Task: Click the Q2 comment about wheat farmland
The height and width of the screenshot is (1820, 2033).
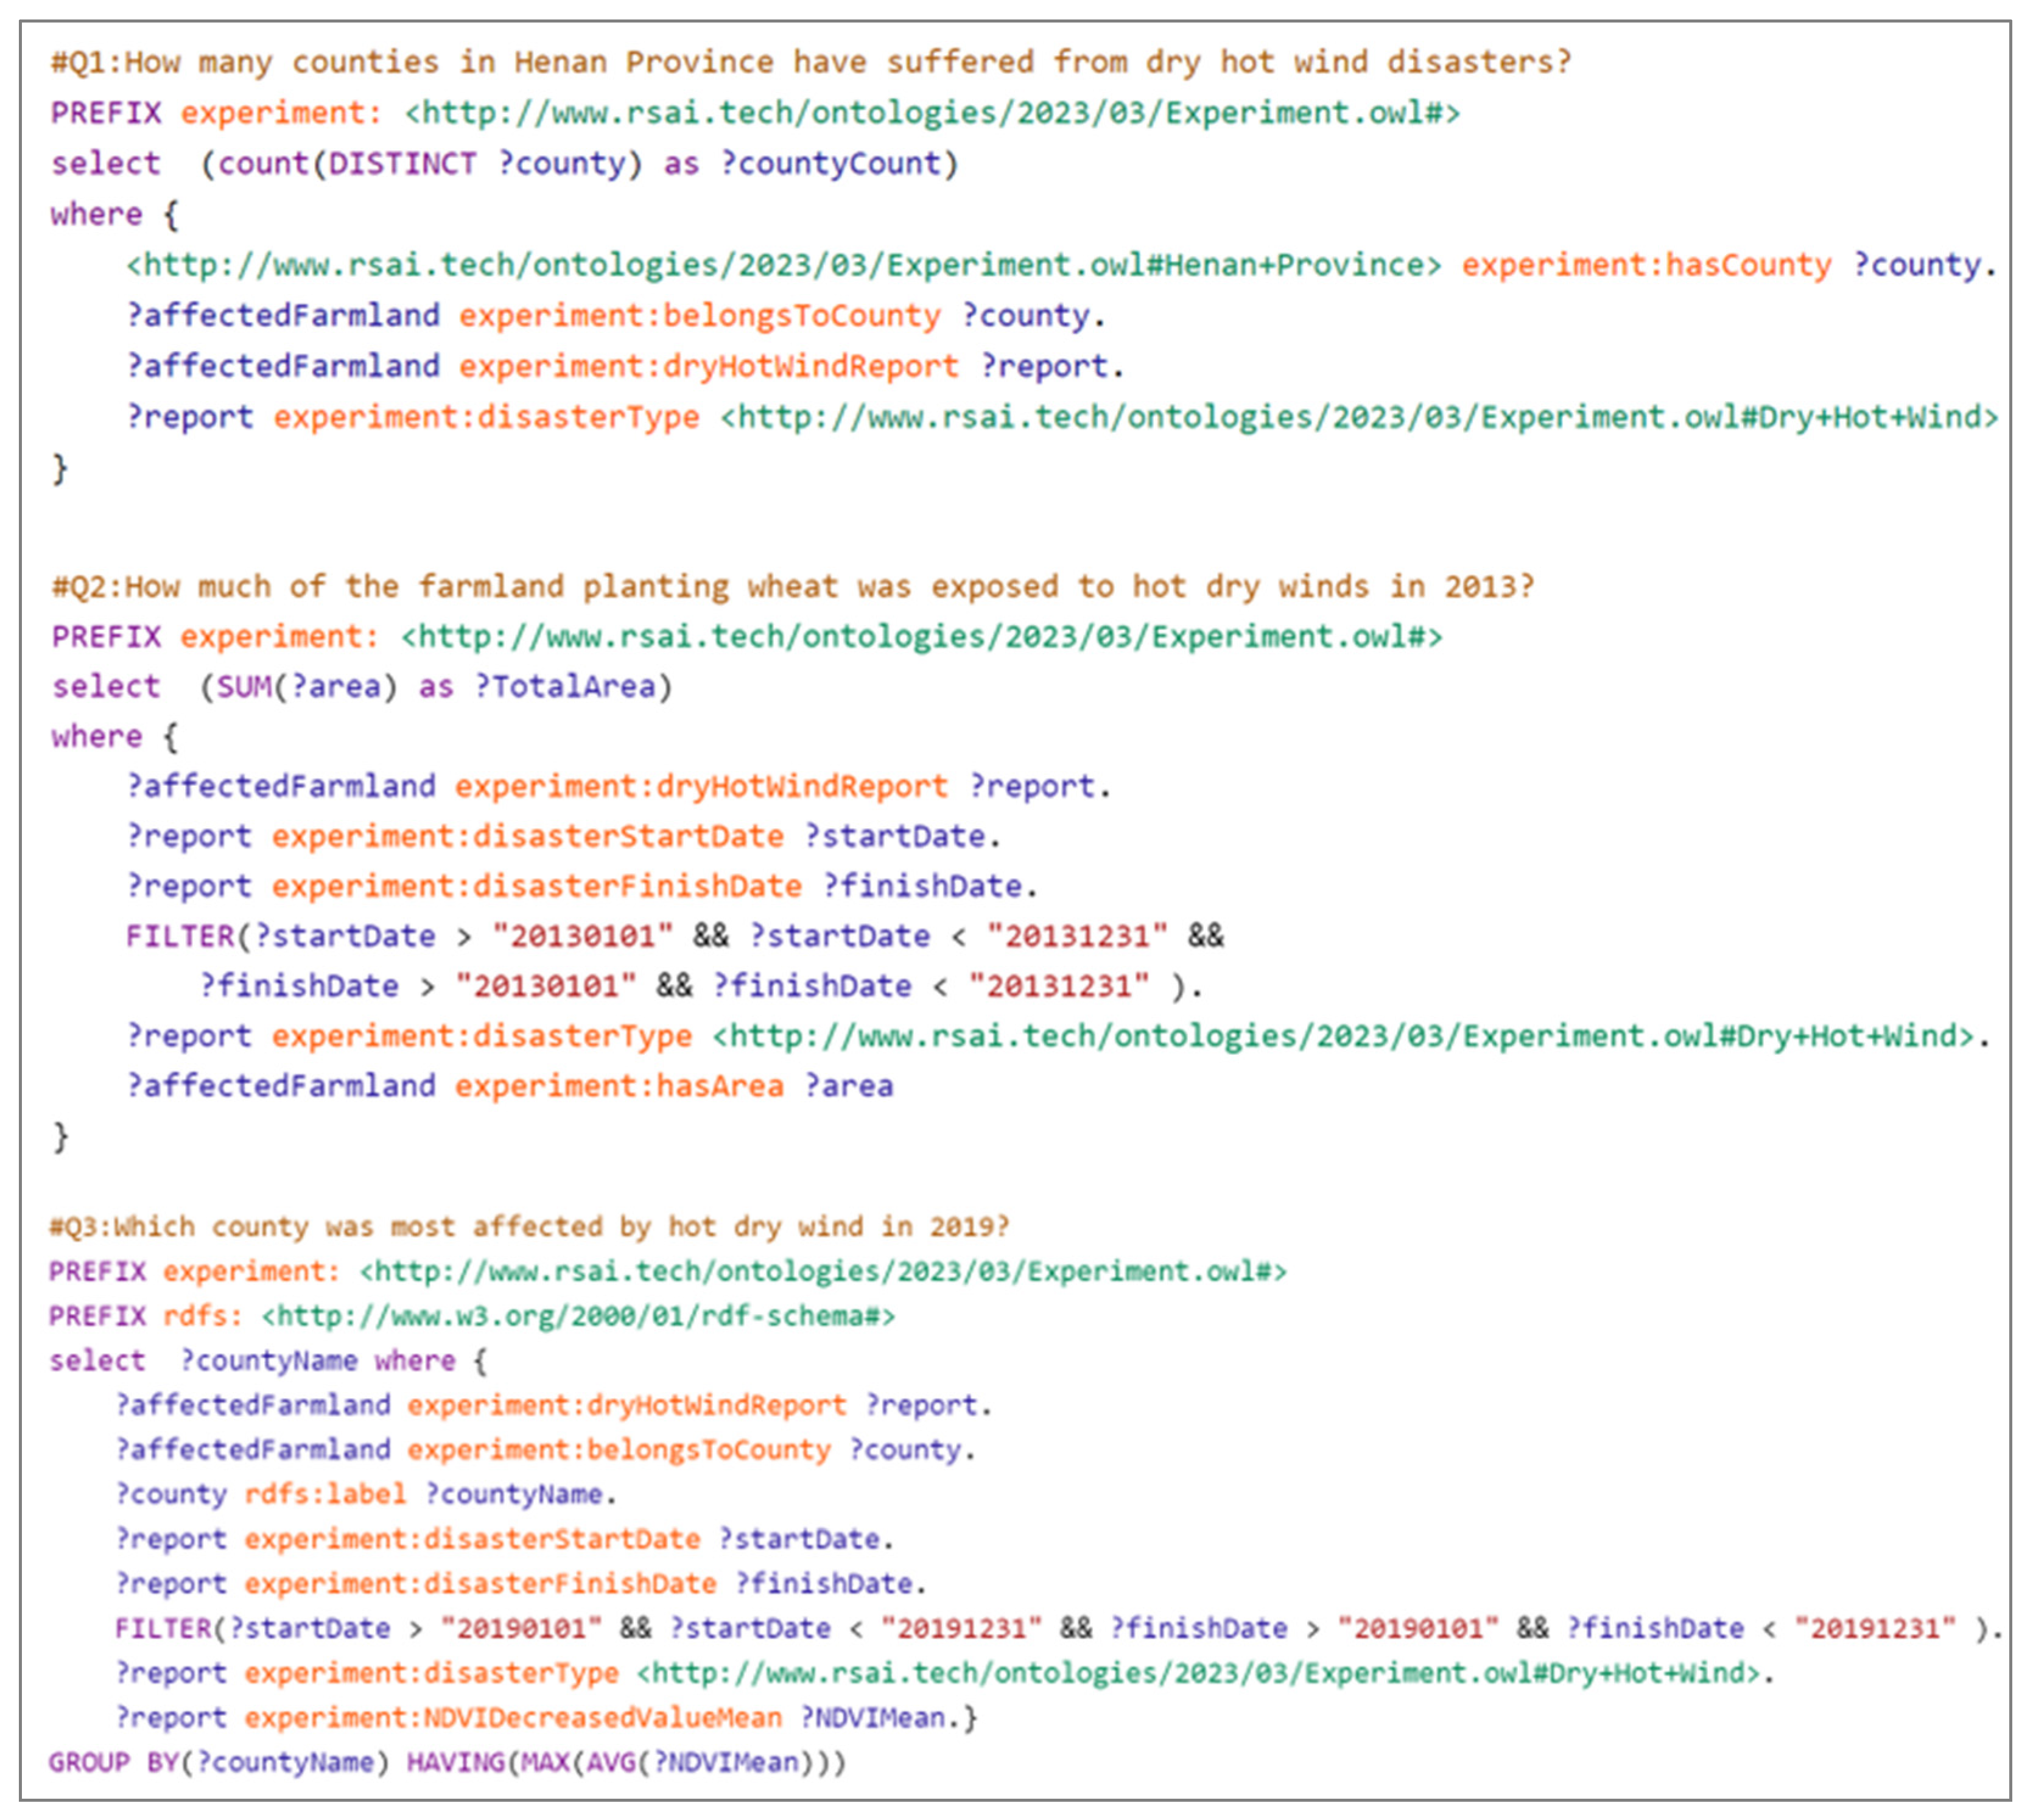Action: (x=792, y=586)
